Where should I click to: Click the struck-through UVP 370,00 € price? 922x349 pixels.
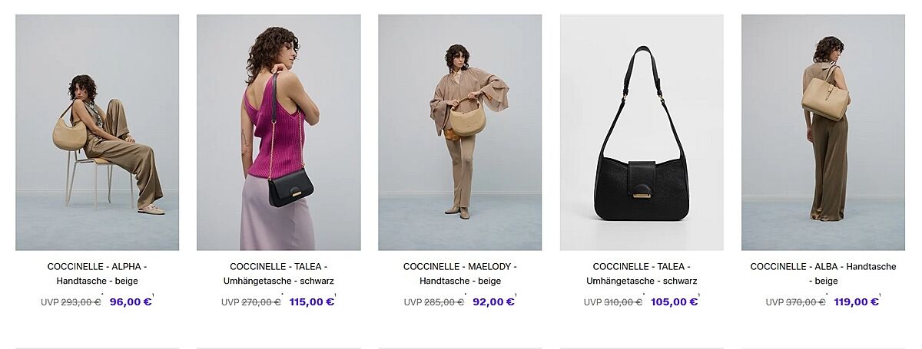(795, 302)
